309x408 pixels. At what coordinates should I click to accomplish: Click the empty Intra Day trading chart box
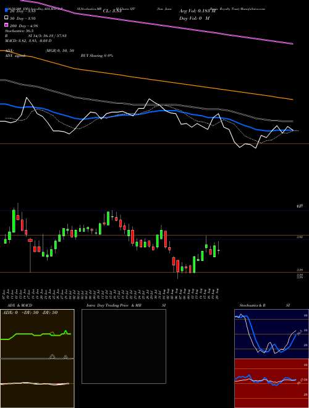124,346
